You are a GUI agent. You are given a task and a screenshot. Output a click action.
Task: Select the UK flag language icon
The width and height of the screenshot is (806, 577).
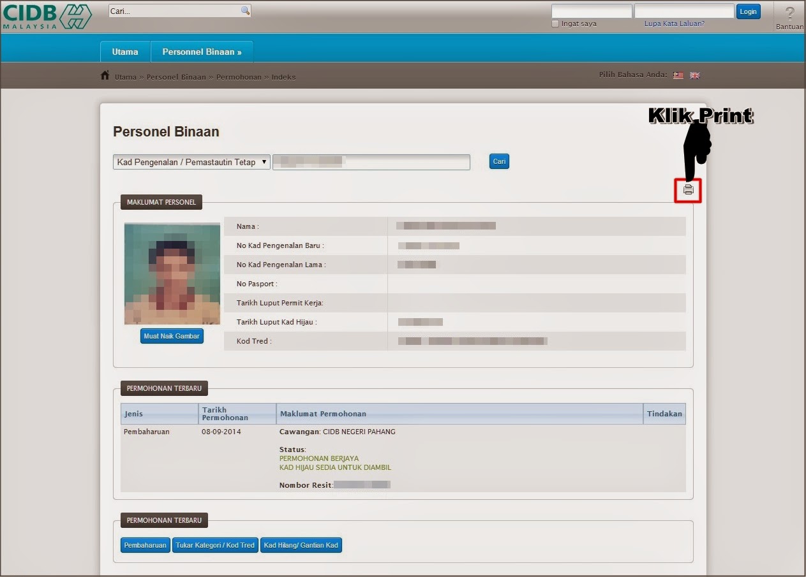[695, 75]
